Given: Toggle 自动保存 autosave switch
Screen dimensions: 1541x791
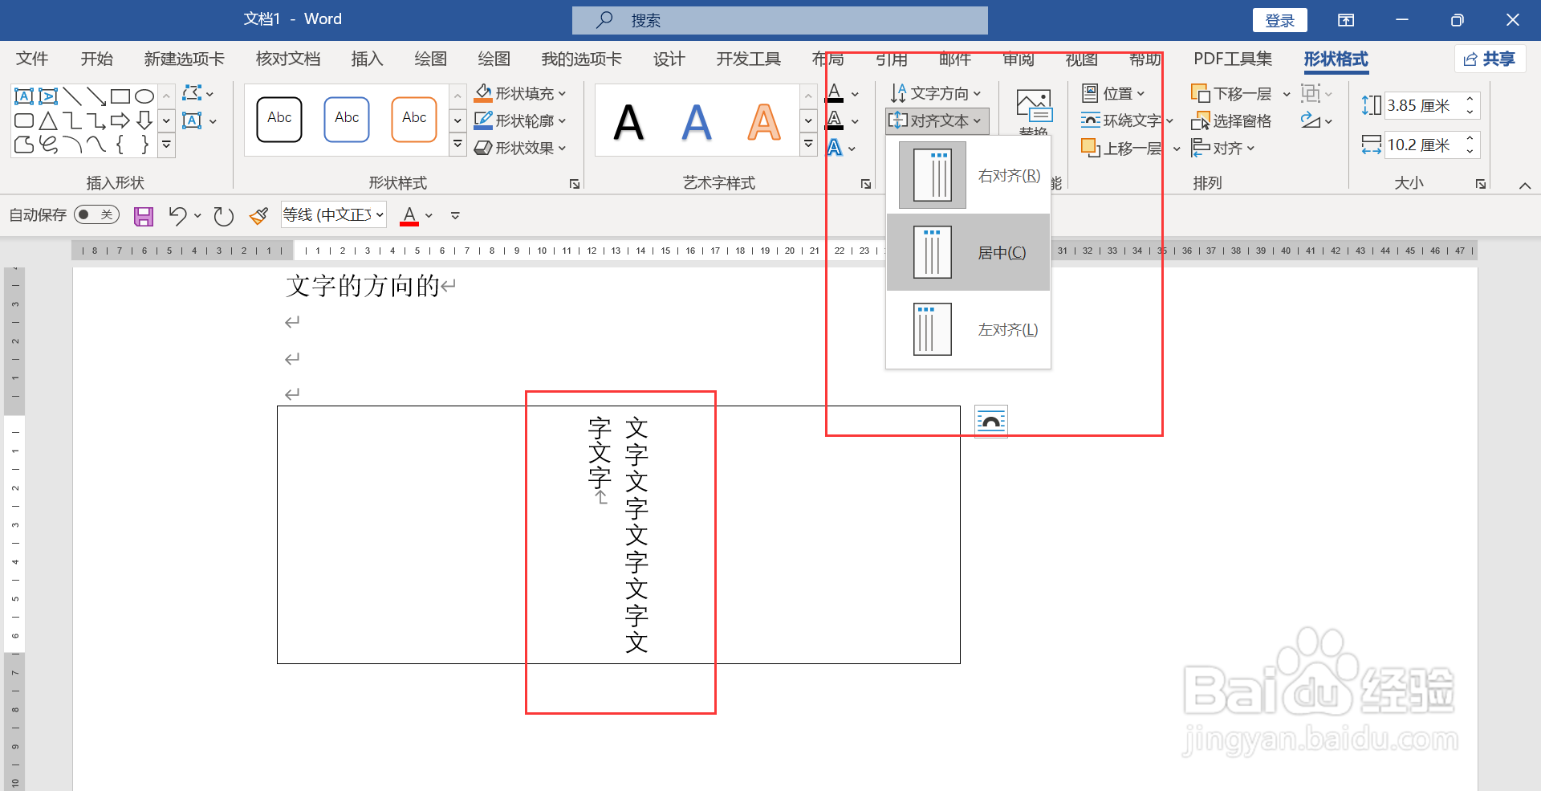Looking at the screenshot, I should click(96, 214).
